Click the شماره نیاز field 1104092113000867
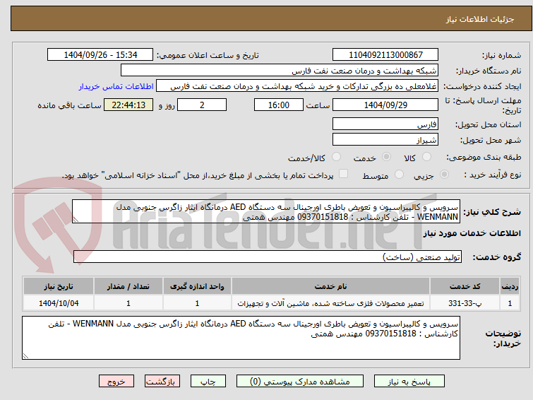 point(385,55)
